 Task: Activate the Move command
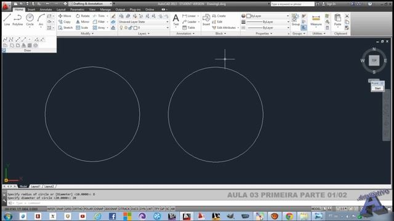tap(65, 16)
